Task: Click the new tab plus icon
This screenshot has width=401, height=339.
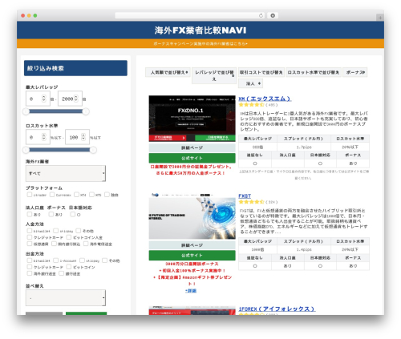Action: click(x=380, y=18)
